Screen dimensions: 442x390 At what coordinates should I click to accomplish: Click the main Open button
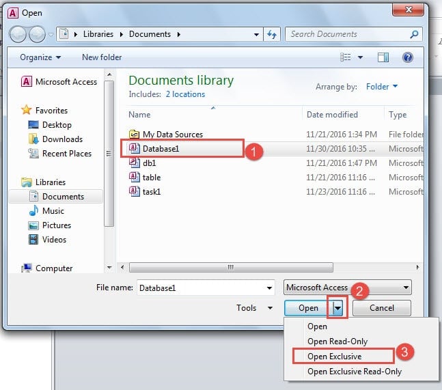tap(308, 308)
